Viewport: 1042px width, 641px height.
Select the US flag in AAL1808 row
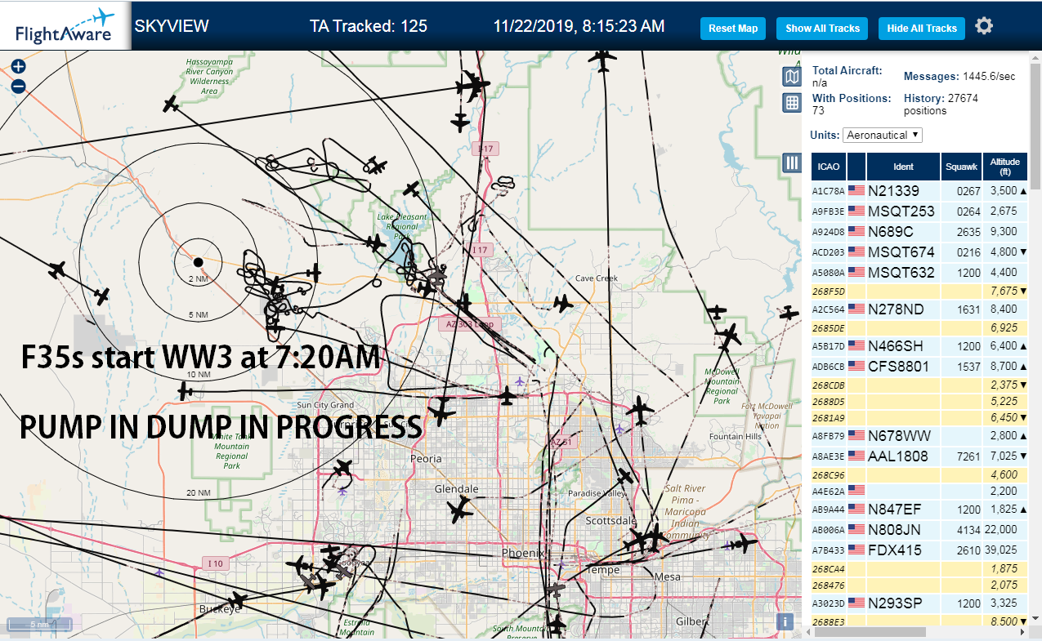(856, 456)
